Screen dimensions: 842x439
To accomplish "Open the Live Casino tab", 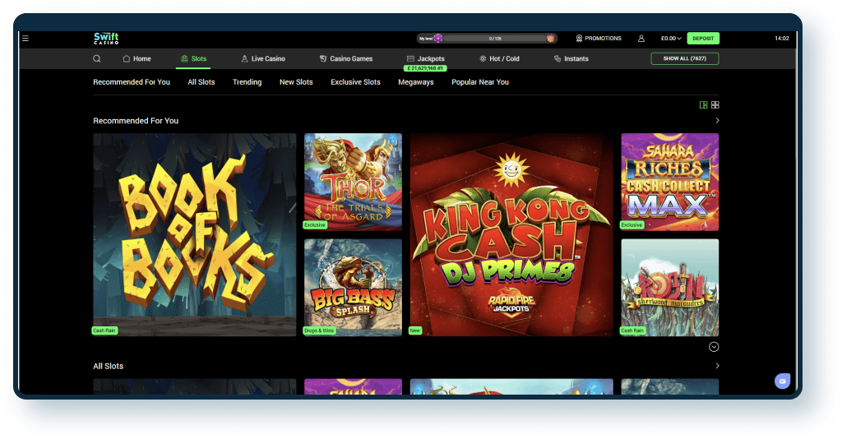I will pyautogui.click(x=263, y=58).
